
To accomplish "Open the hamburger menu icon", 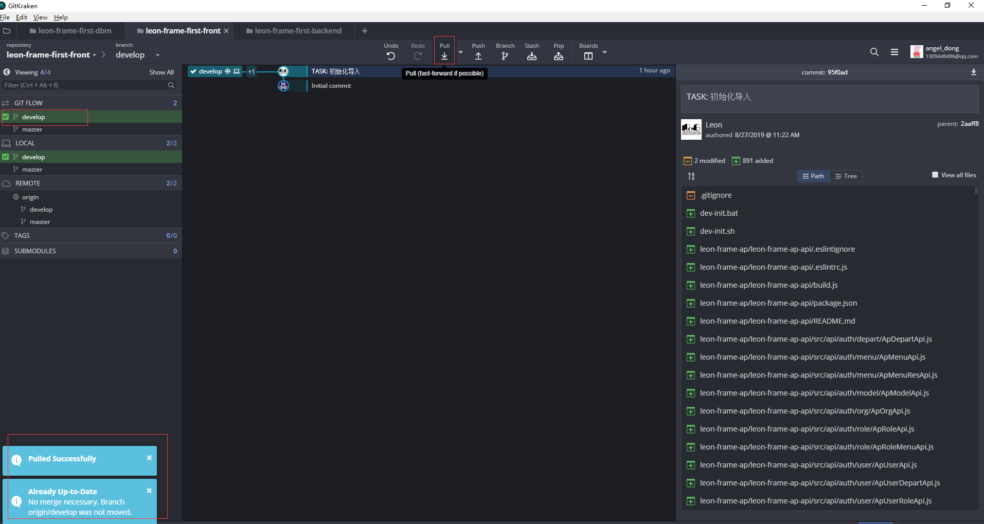I will tap(894, 52).
